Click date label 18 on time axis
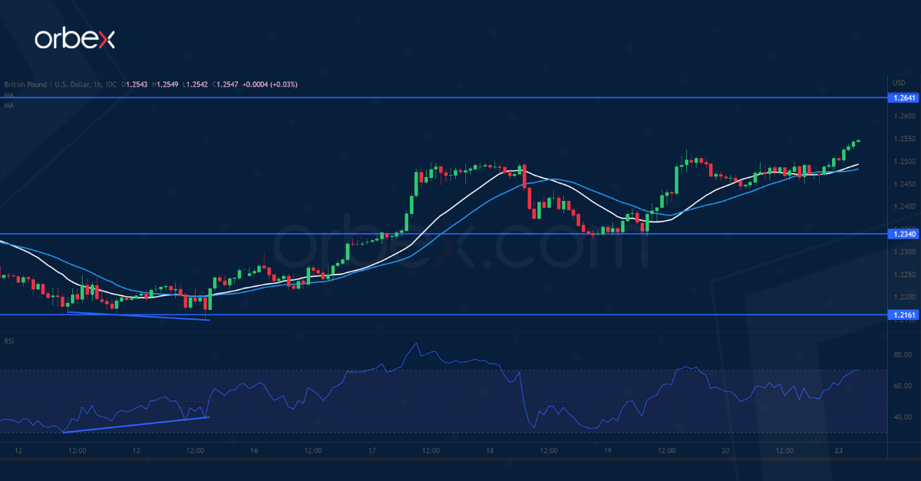 (489, 451)
